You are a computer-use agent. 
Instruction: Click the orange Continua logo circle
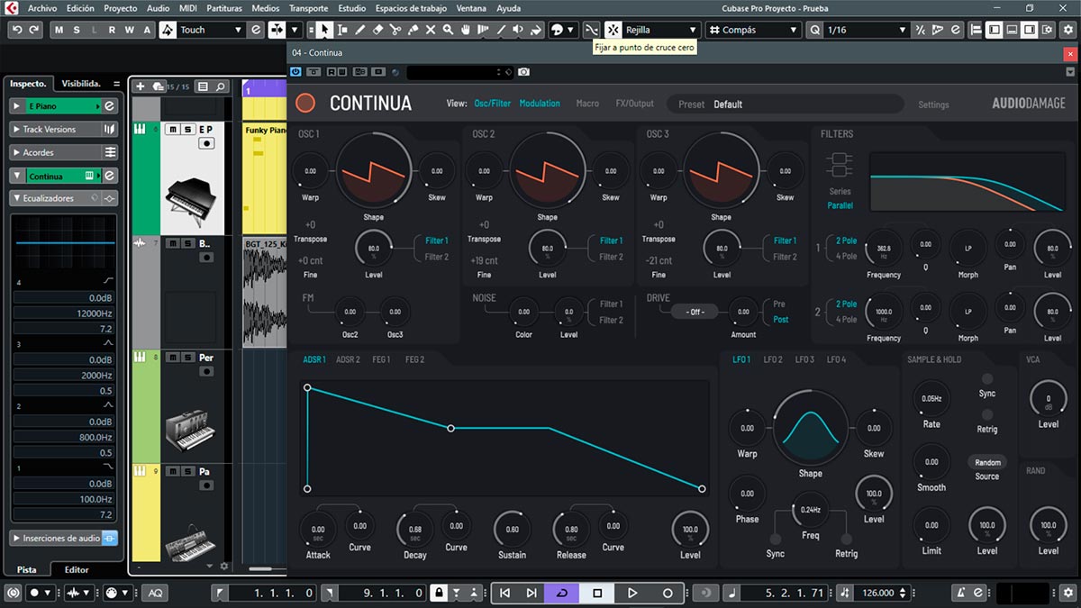point(305,104)
